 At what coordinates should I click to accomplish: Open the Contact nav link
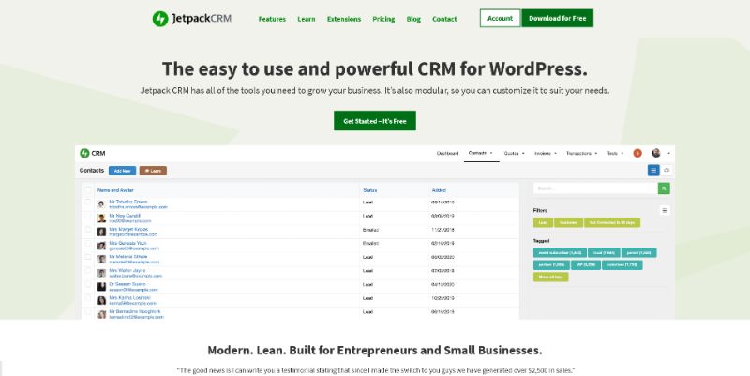pos(444,19)
